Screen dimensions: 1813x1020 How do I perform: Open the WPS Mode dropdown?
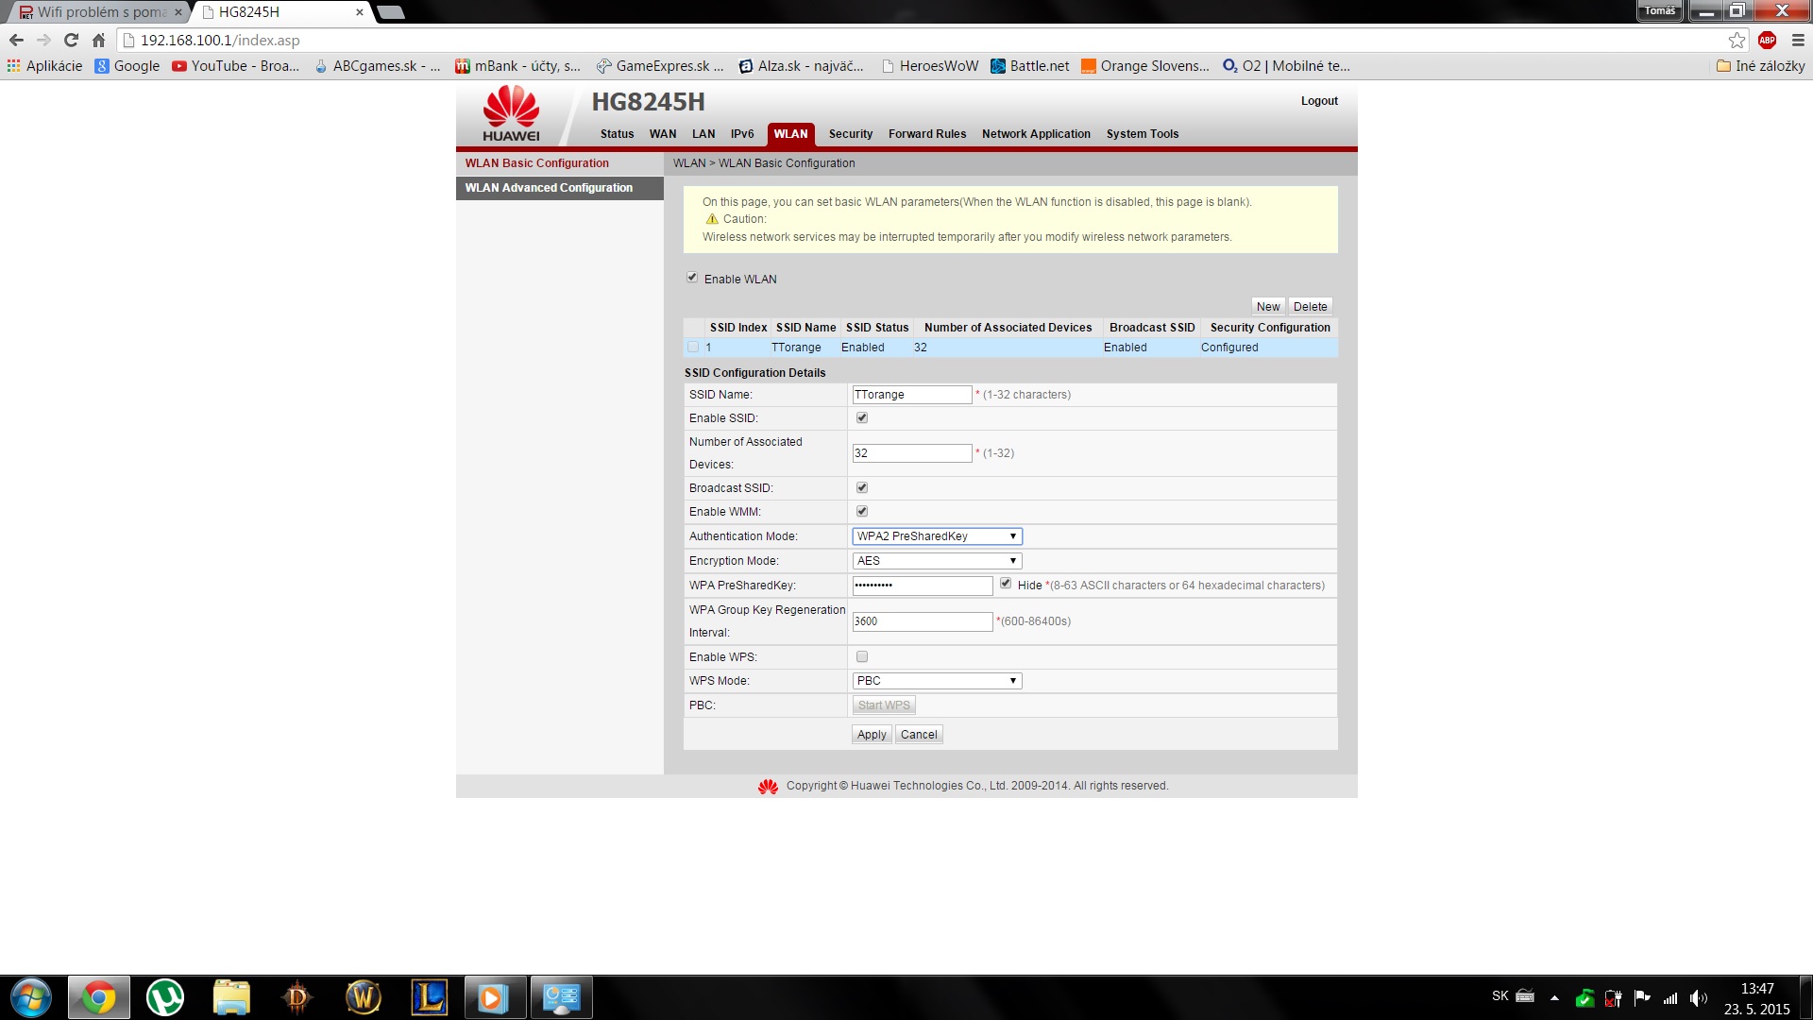click(x=937, y=681)
